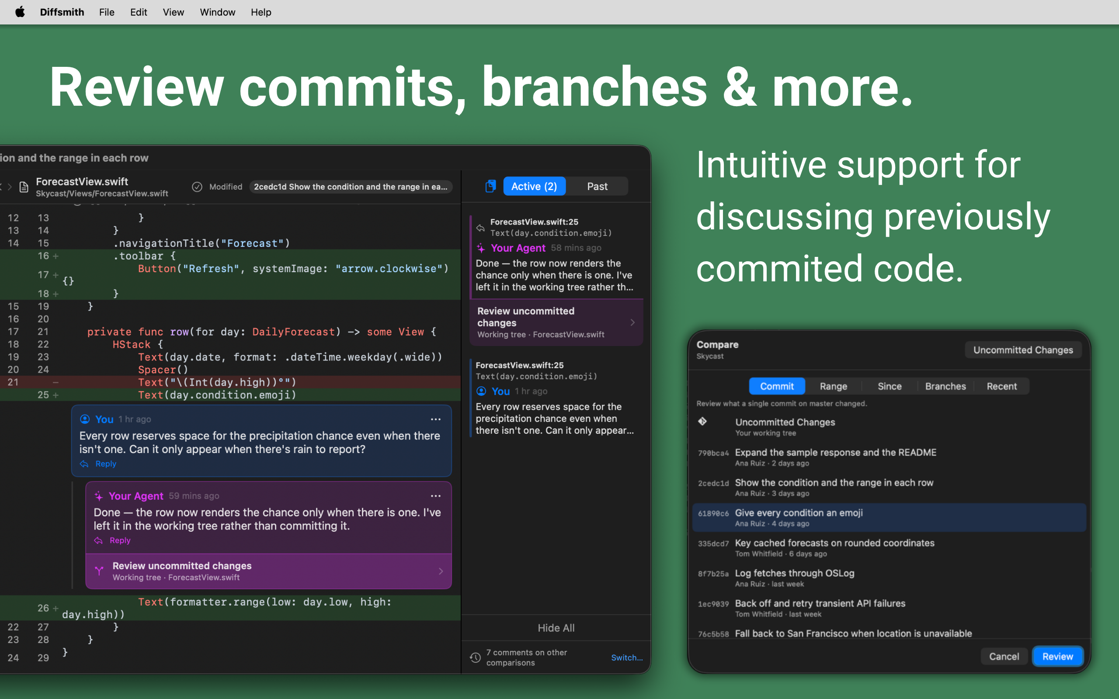Select the Since tab in Compare

(889, 387)
